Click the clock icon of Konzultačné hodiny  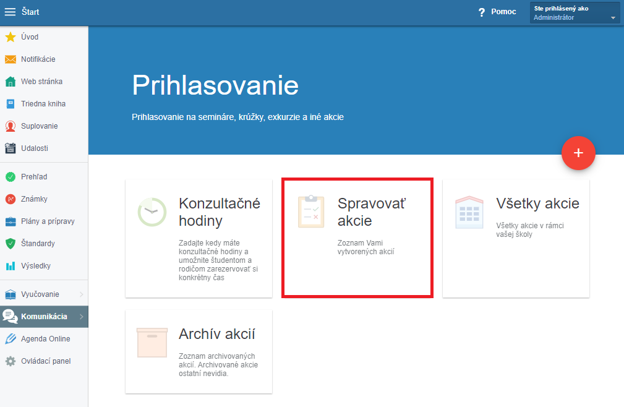(x=152, y=212)
